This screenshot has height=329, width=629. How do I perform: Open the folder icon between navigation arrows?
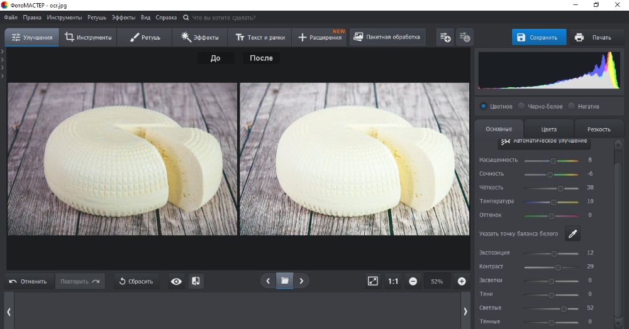coord(285,281)
